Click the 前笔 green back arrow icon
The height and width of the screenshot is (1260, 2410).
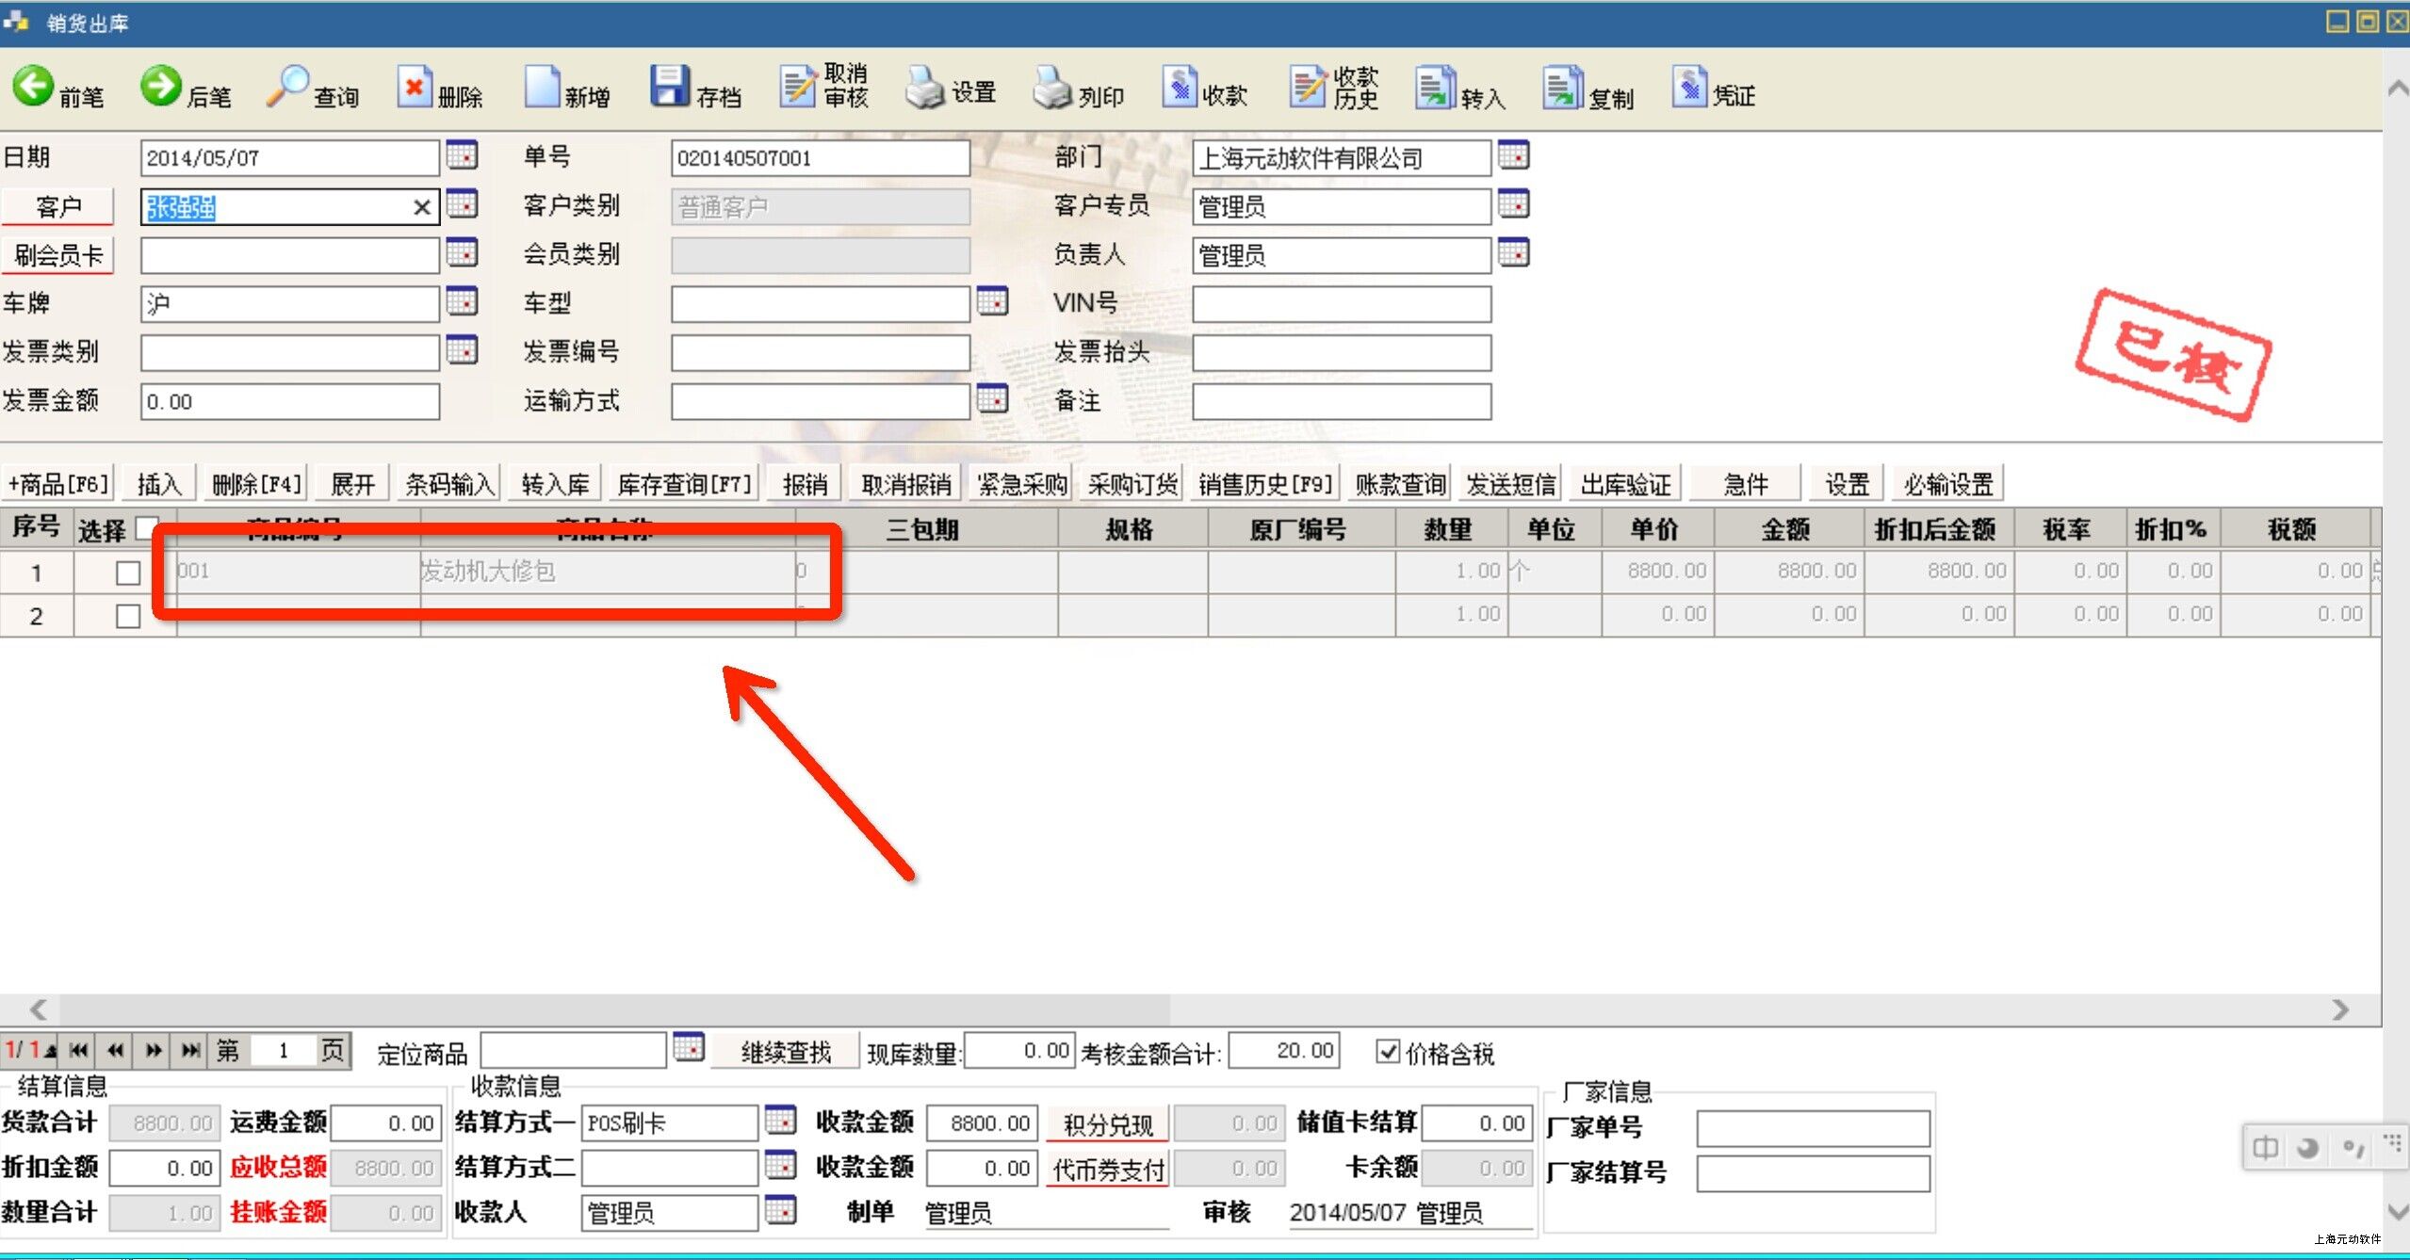(33, 87)
